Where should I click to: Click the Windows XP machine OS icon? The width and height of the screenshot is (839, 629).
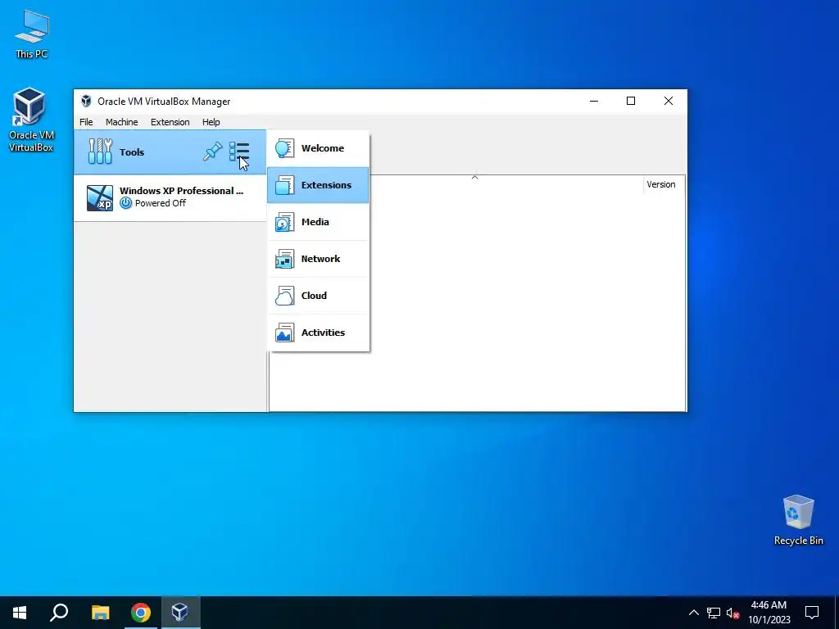click(x=100, y=198)
